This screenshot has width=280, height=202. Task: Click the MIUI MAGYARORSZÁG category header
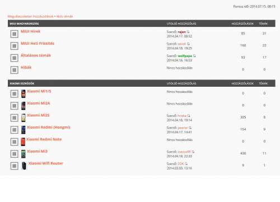coord(24,24)
